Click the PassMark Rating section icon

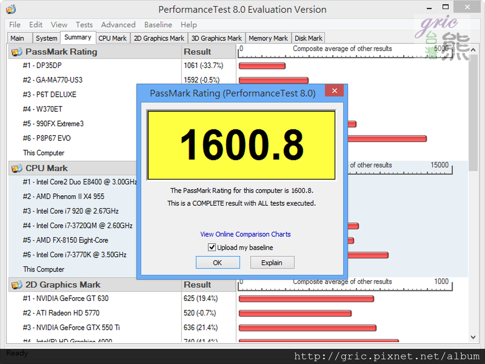[x=17, y=52]
